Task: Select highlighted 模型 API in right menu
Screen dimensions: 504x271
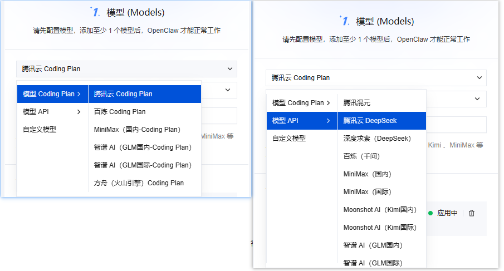Action: tap(302, 121)
